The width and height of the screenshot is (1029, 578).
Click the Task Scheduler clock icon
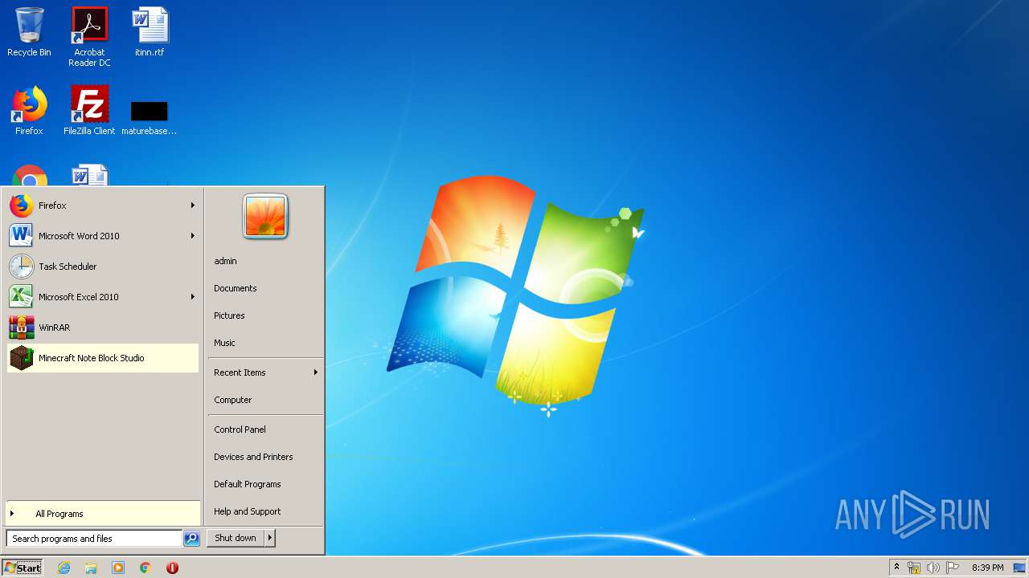coord(22,267)
